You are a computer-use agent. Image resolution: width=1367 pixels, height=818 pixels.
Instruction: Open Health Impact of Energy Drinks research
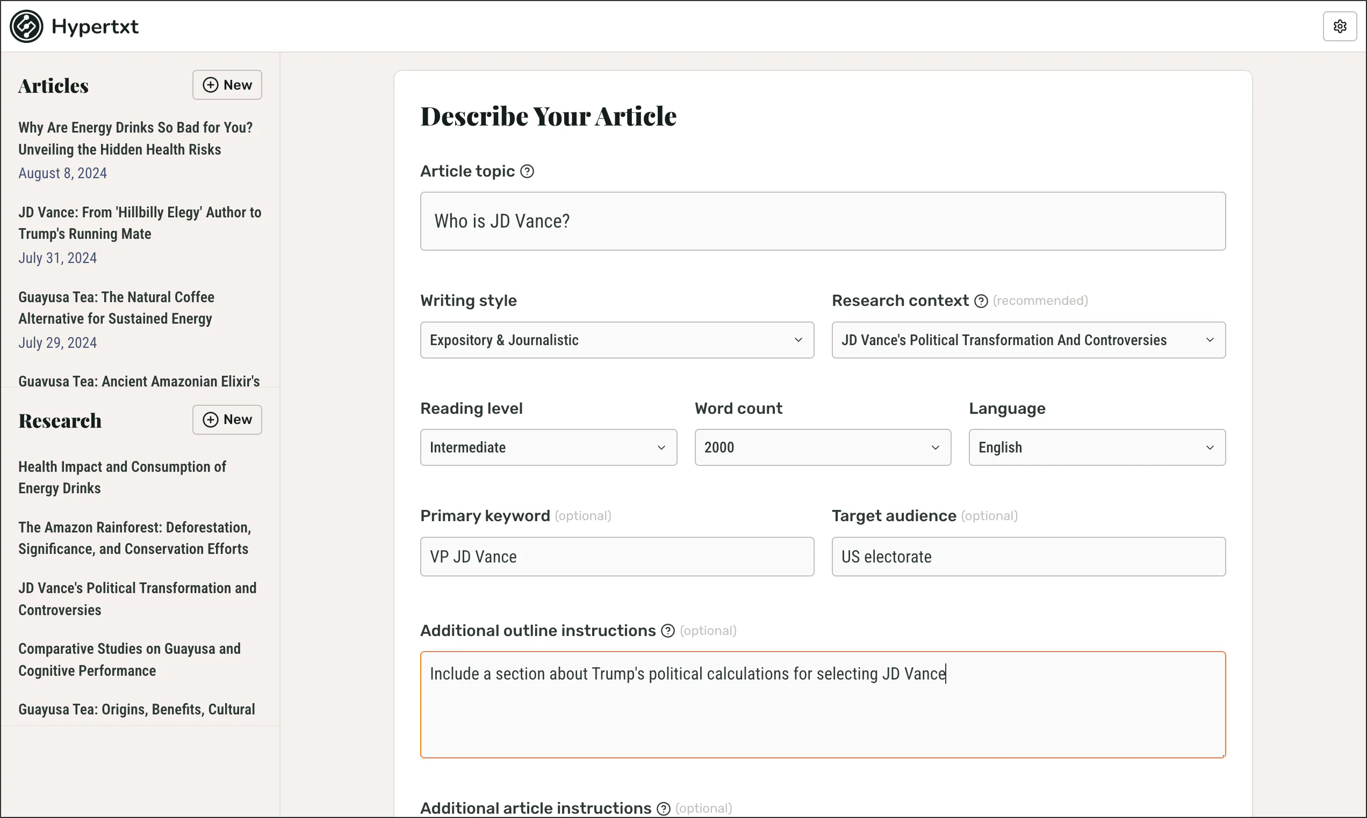[122, 477]
